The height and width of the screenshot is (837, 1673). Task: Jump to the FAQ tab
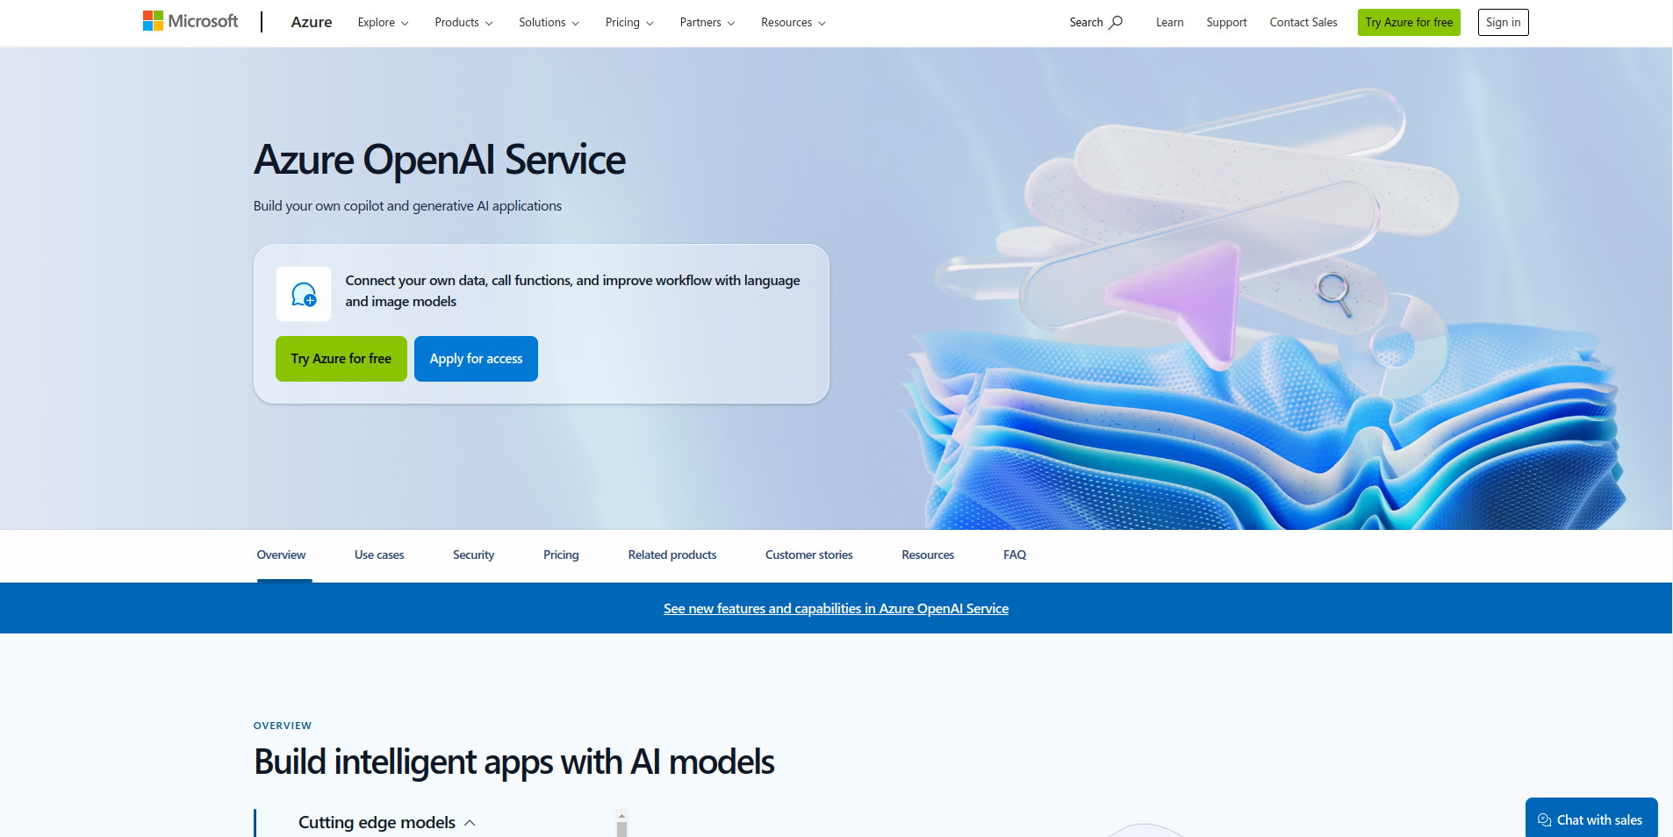click(1015, 555)
